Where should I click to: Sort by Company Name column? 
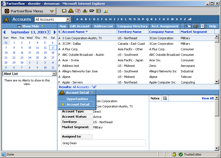[x=161, y=32]
